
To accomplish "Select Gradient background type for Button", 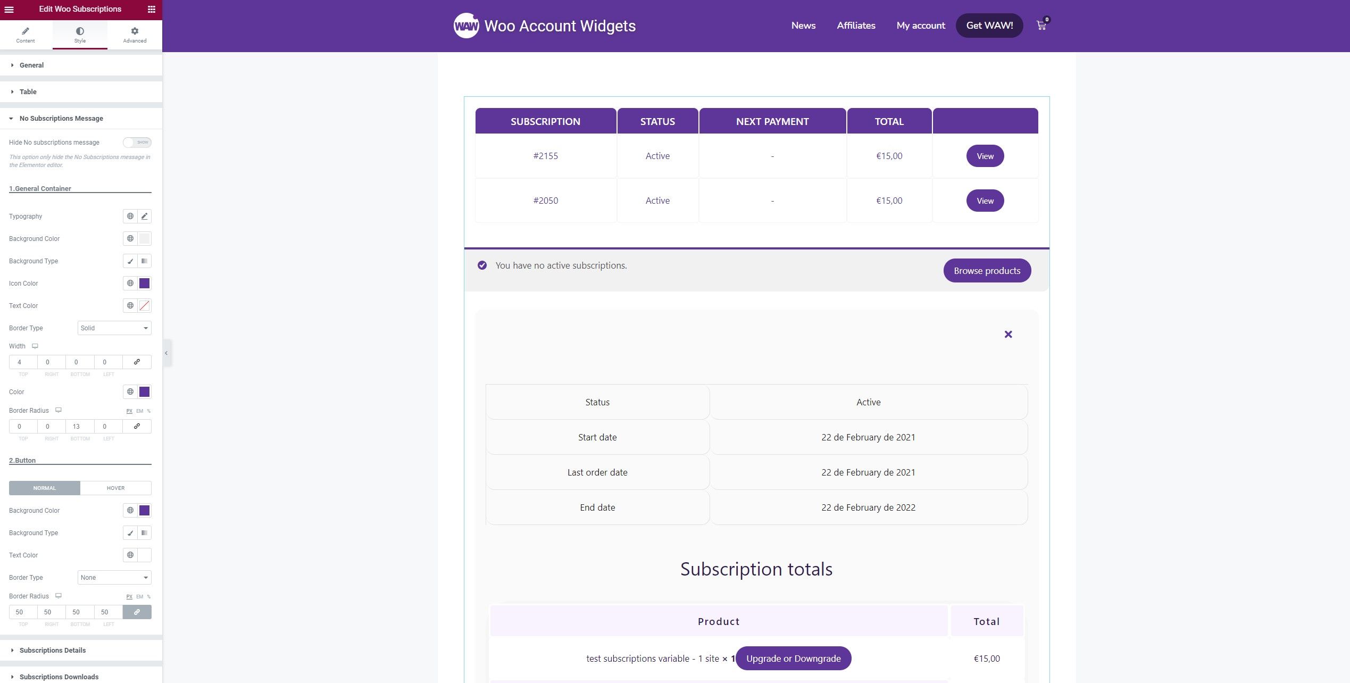I will [144, 533].
